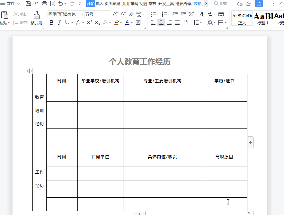Show or hide paragraph marks
The height and width of the screenshot is (215, 284).
(x=210, y=14)
